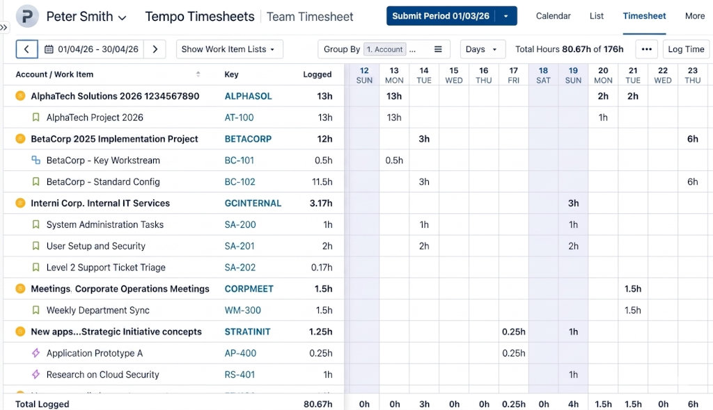Open issue AP-400 link

[240, 353]
